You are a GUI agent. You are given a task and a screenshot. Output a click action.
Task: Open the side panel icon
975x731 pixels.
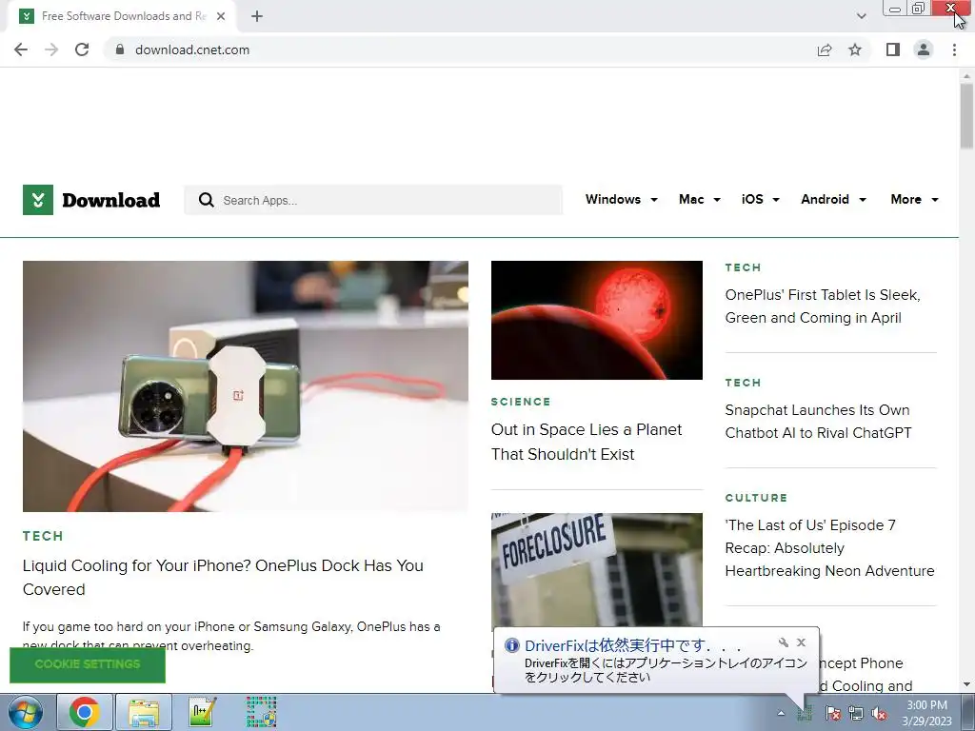(x=893, y=49)
